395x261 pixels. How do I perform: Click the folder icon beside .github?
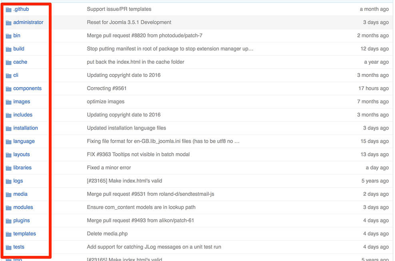(x=8, y=9)
